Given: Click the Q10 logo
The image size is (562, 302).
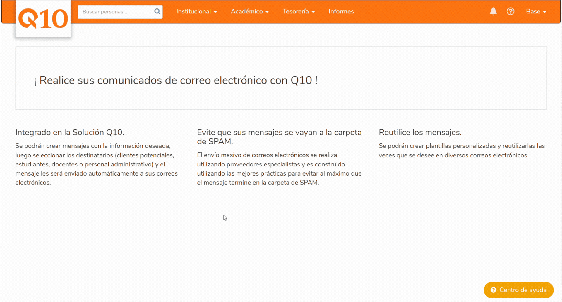Looking at the screenshot, I should tap(43, 19).
